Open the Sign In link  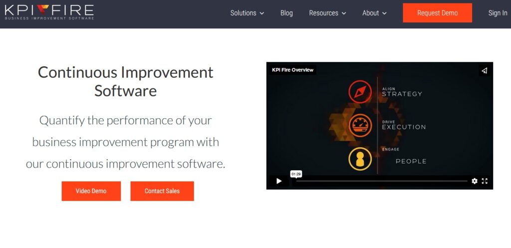498,13
